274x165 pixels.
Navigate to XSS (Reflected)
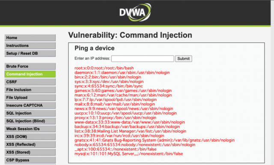coord(30,144)
